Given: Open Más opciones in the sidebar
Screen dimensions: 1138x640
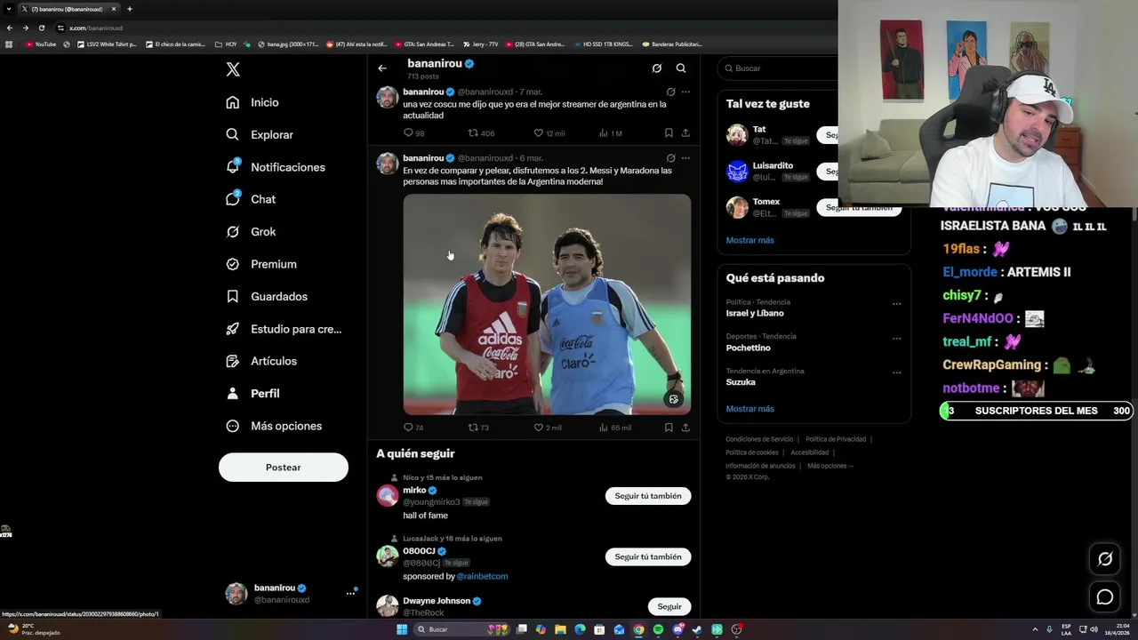Looking at the screenshot, I should [274, 426].
